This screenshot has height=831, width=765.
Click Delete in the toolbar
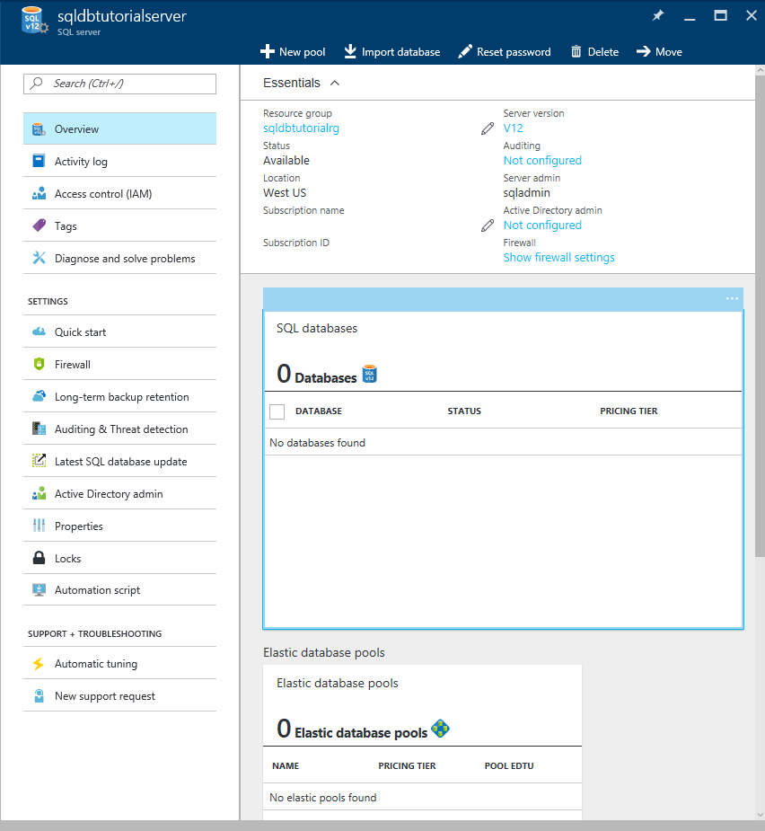click(594, 52)
